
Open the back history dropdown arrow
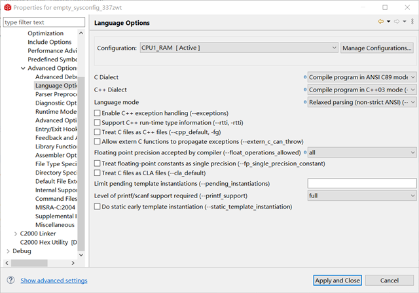[x=388, y=22]
